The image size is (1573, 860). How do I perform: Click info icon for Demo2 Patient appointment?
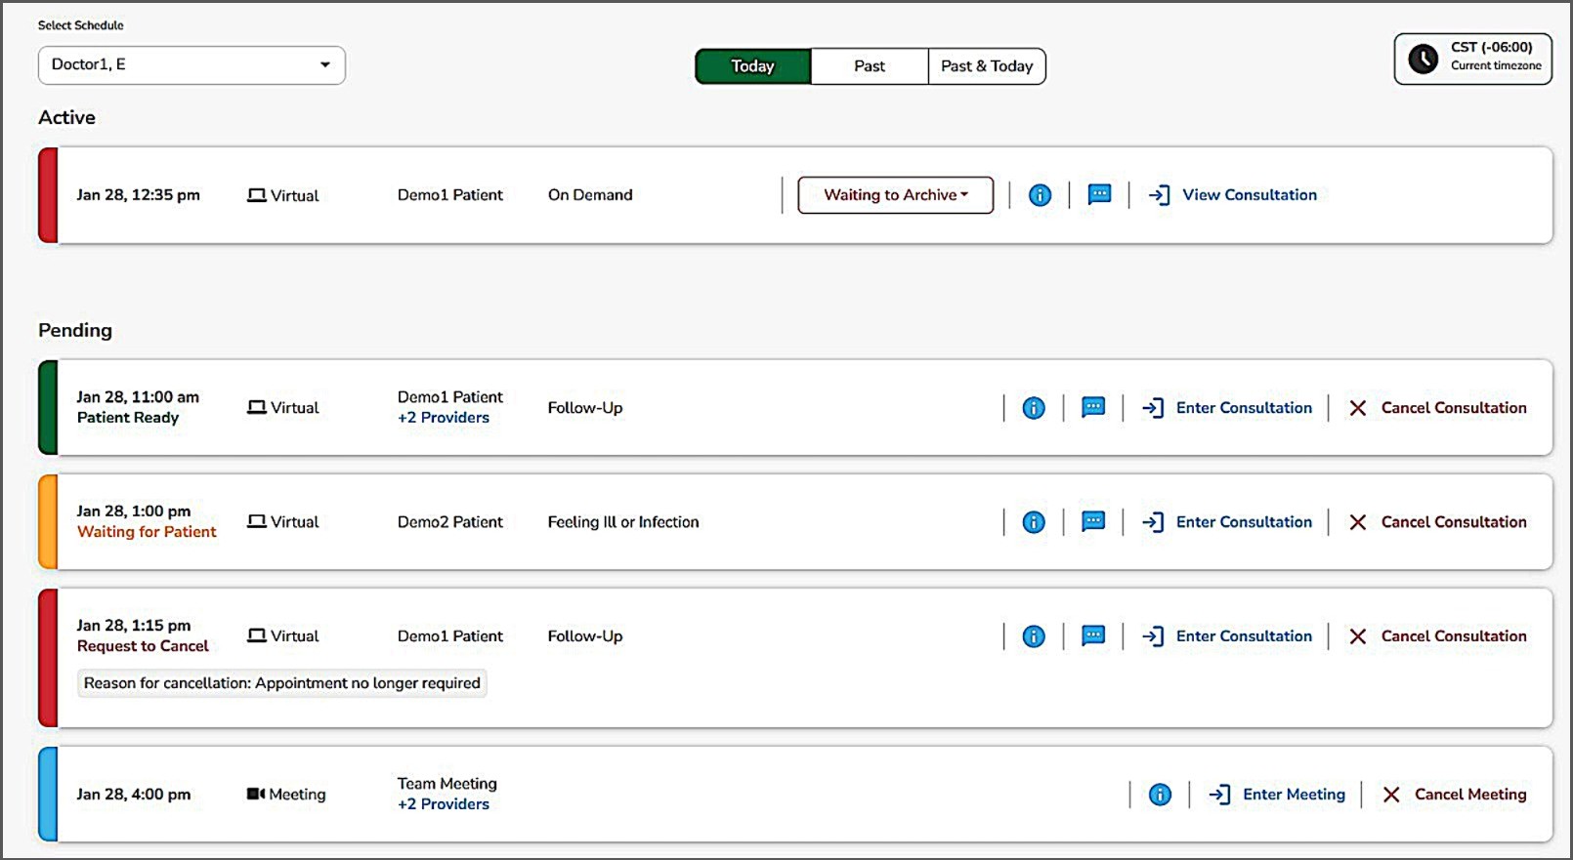coord(1033,522)
